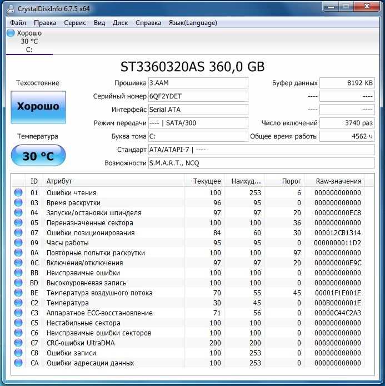Open the Язык(Language) menu
This screenshot has height=386, width=385.
(x=193, y=23)
